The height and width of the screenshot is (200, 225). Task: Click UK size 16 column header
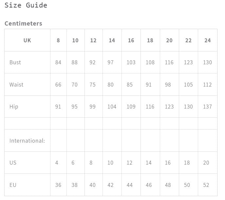pyautogui.click(x=131, y=40)
